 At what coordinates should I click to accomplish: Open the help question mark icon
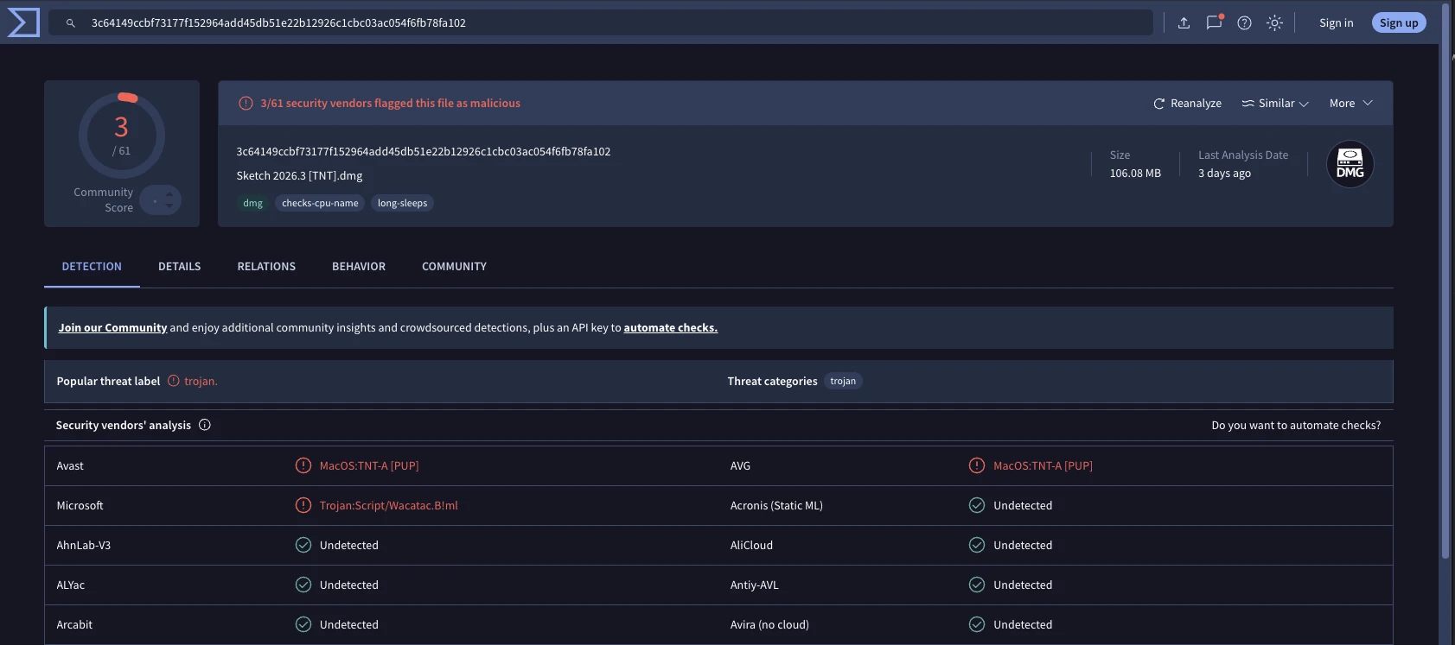[1244, 23]
